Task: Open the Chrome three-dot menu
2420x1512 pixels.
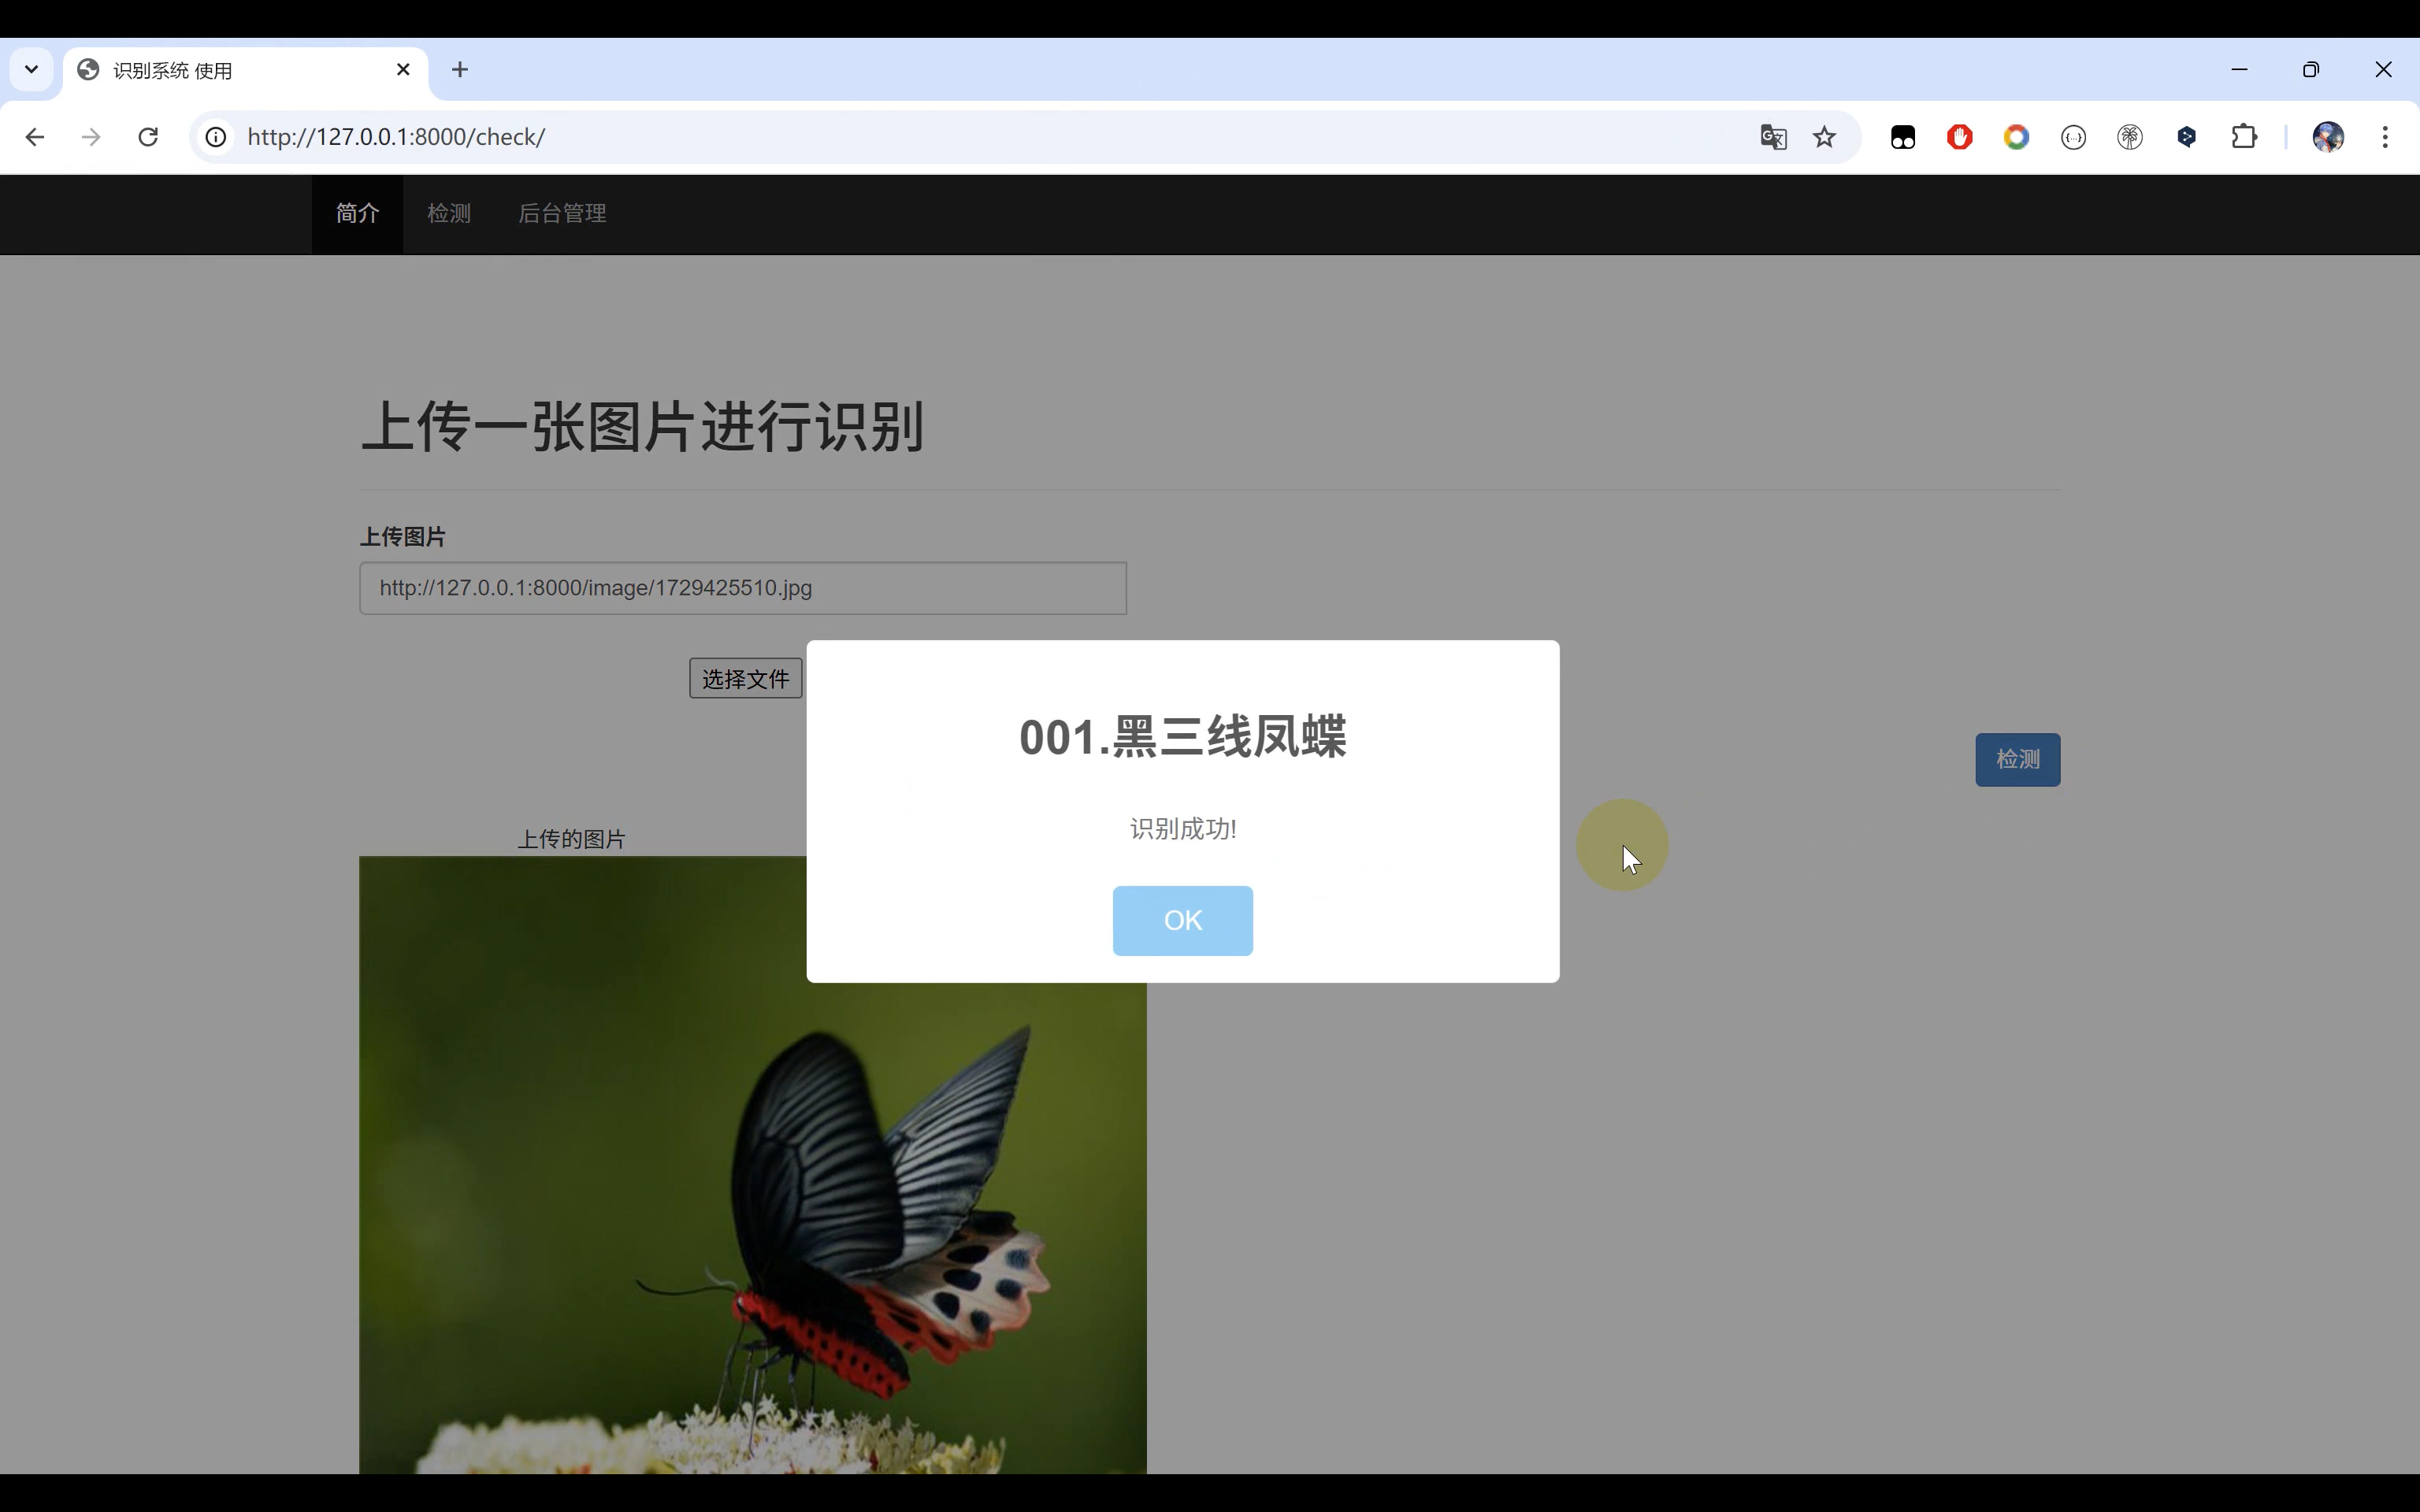Action: click(2386, 136)
